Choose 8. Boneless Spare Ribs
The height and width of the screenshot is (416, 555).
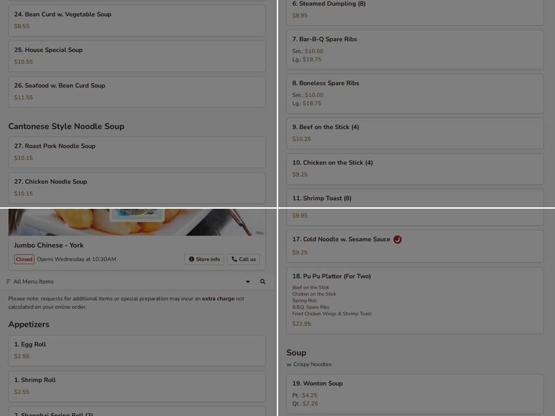tap(415, 94)
